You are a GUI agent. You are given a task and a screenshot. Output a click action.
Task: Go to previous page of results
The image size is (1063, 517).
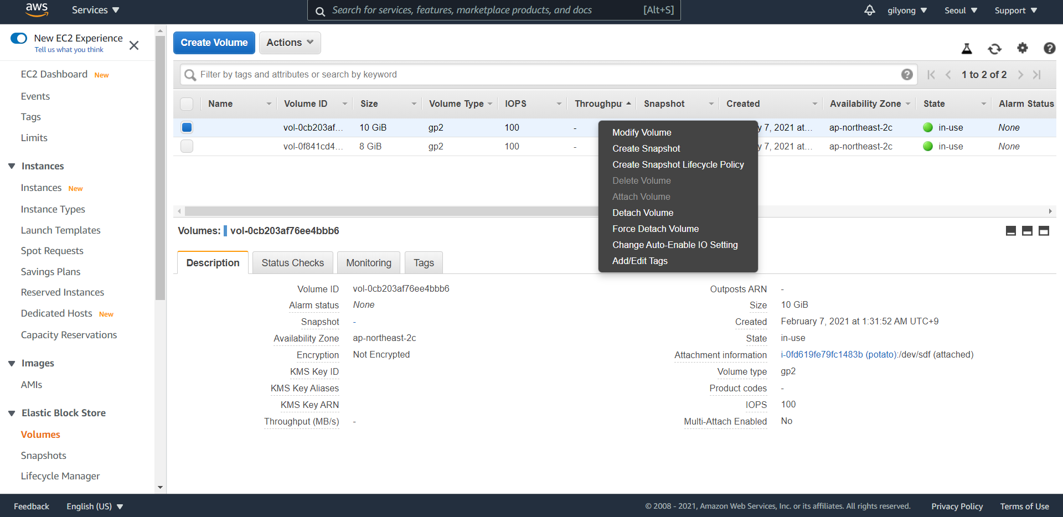948,75
